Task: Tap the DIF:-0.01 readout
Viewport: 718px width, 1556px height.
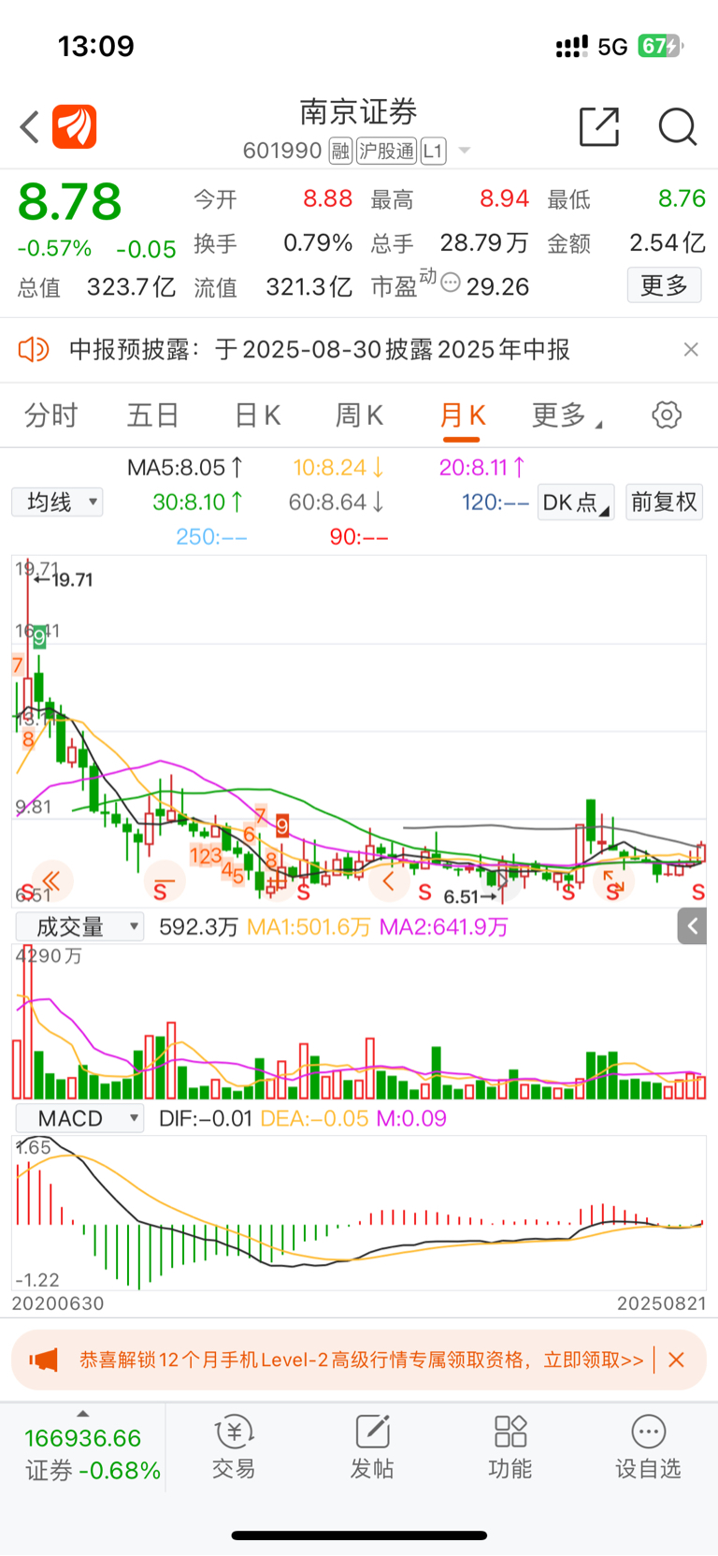Action: click(206, 1119)
